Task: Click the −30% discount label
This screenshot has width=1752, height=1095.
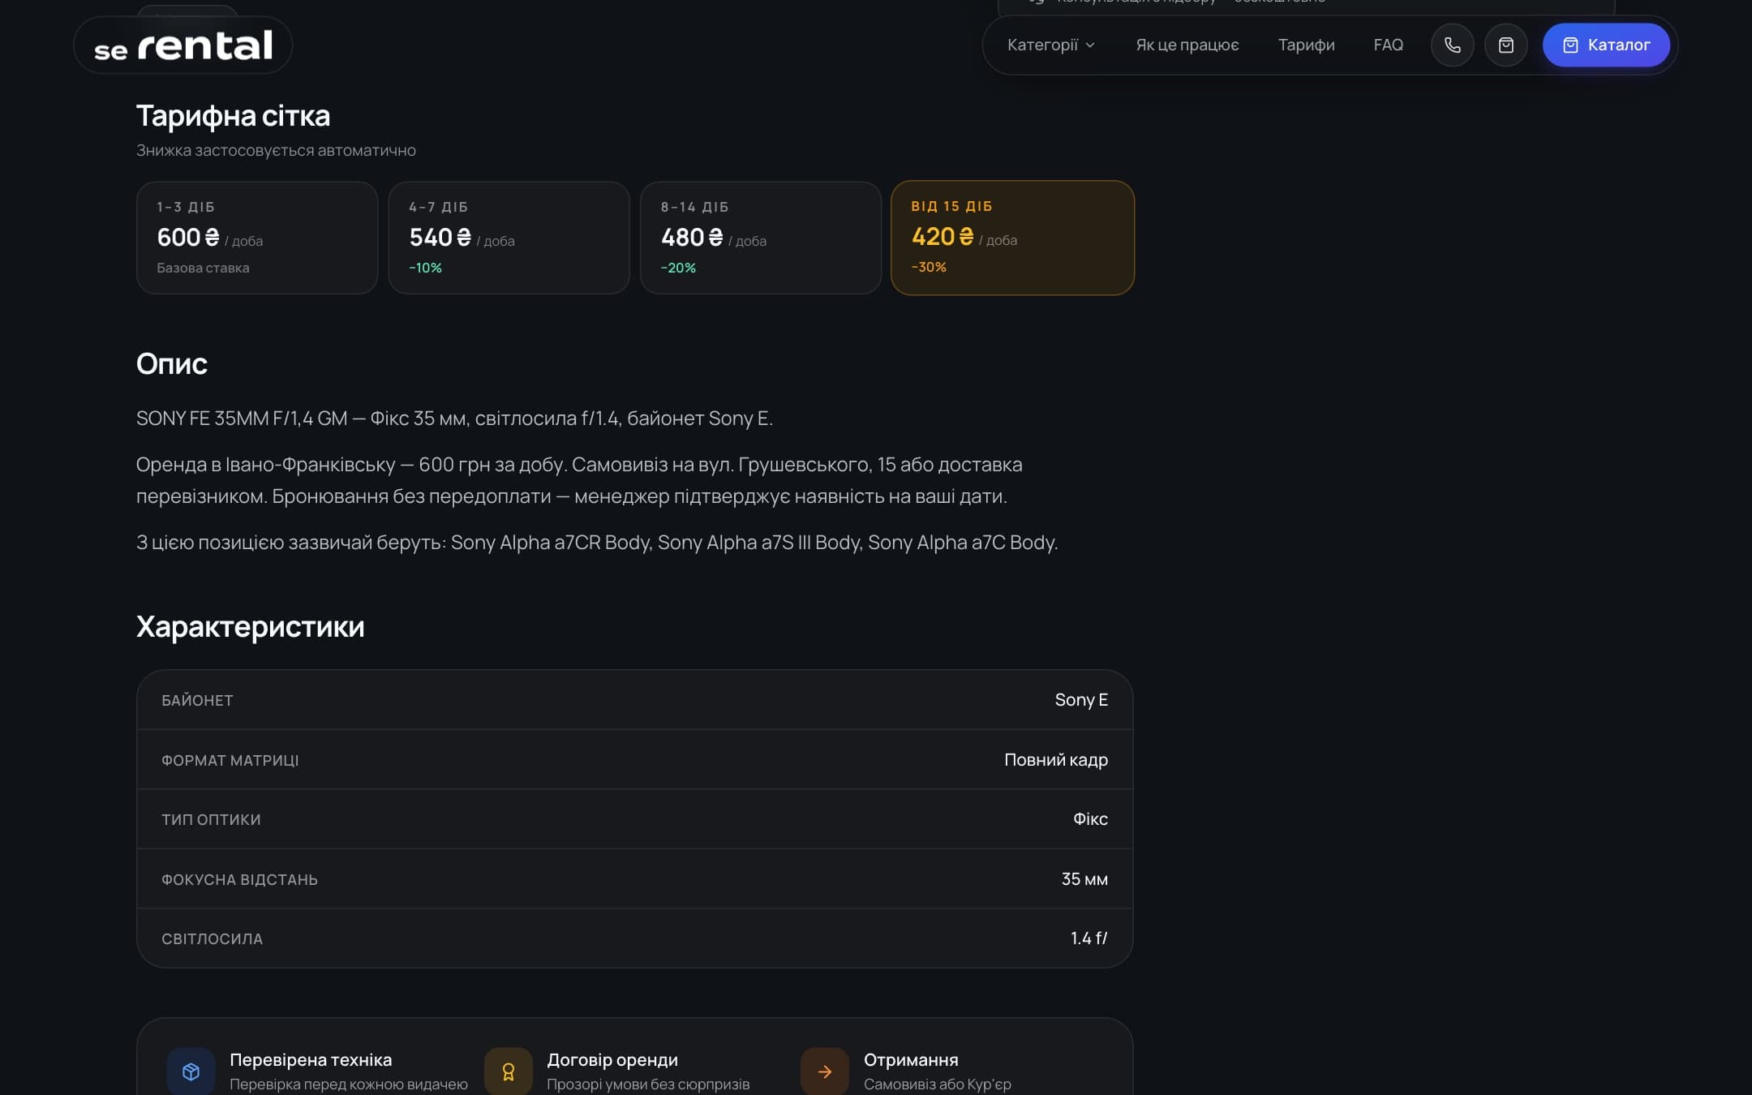Action: coord(929,267)
